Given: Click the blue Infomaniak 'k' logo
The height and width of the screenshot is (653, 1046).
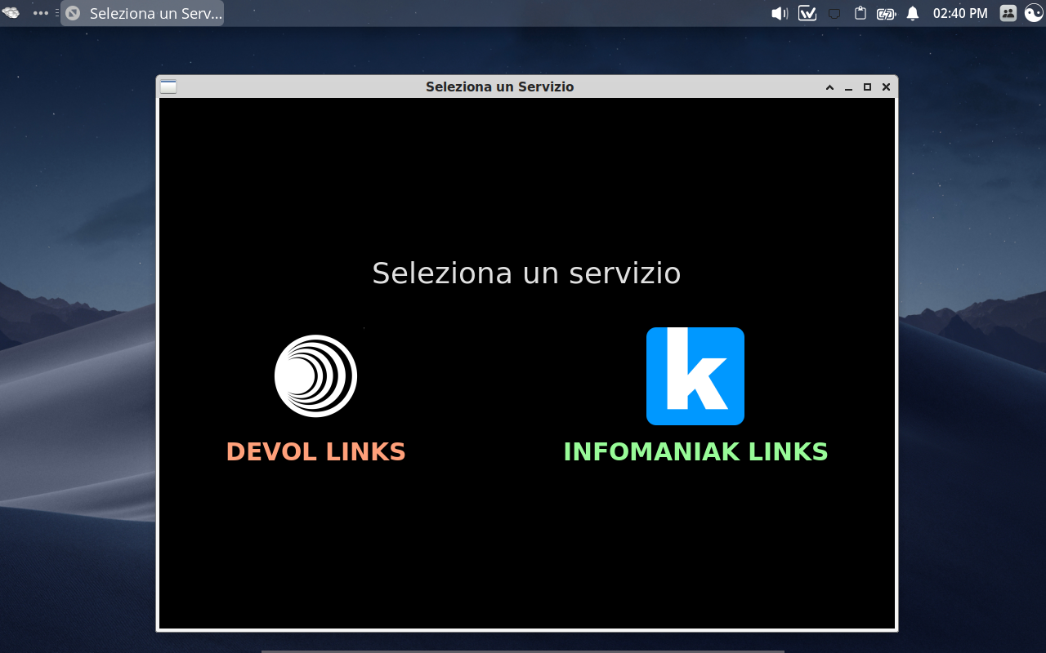Looking at the screenshot, I should pyautogui.click(x=695, y=375).
